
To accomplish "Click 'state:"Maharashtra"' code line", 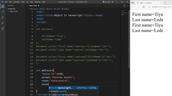I will click(x=55, y=81).
